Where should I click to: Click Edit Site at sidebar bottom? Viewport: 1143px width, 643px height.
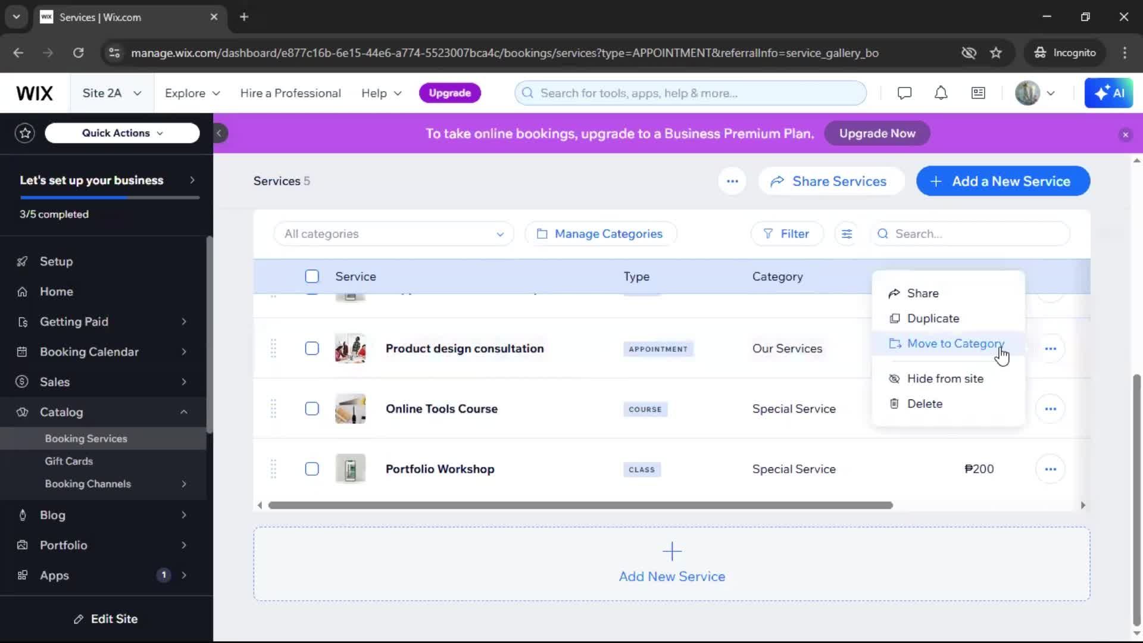tap(106, 619)
